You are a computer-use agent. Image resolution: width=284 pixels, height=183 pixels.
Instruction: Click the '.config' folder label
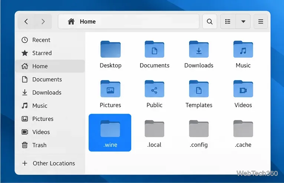click(x=199, y=145)
